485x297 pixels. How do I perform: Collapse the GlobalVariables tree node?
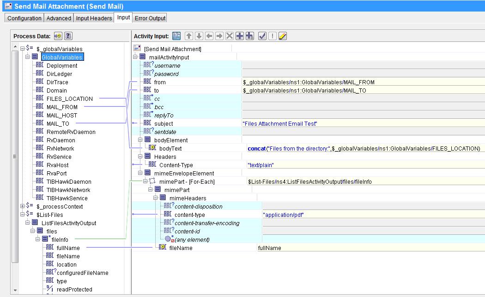(28, 57)
